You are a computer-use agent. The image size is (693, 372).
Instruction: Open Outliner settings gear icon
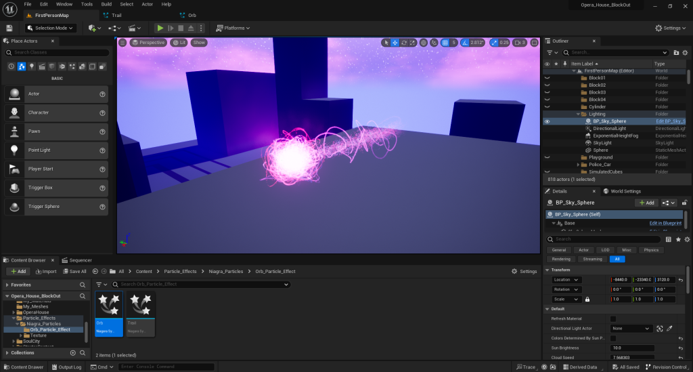(686, 52)
